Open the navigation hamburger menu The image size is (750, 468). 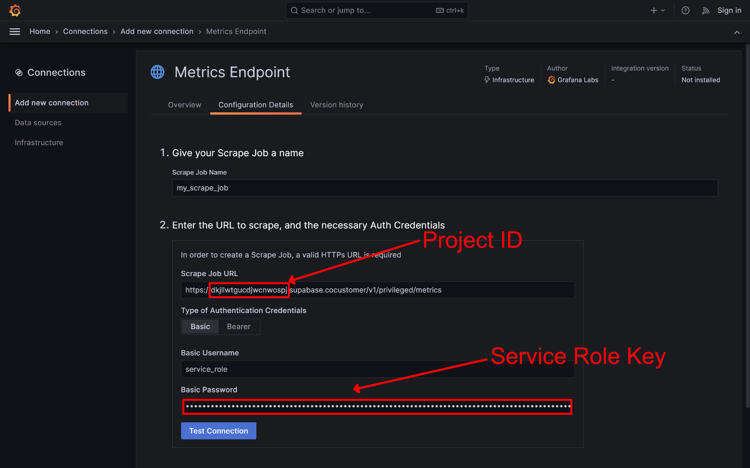click(15, 31)
